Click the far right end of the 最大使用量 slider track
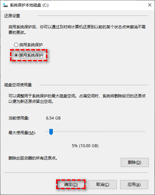Viewport: 155px width, 195px height. tap(145, 132)
